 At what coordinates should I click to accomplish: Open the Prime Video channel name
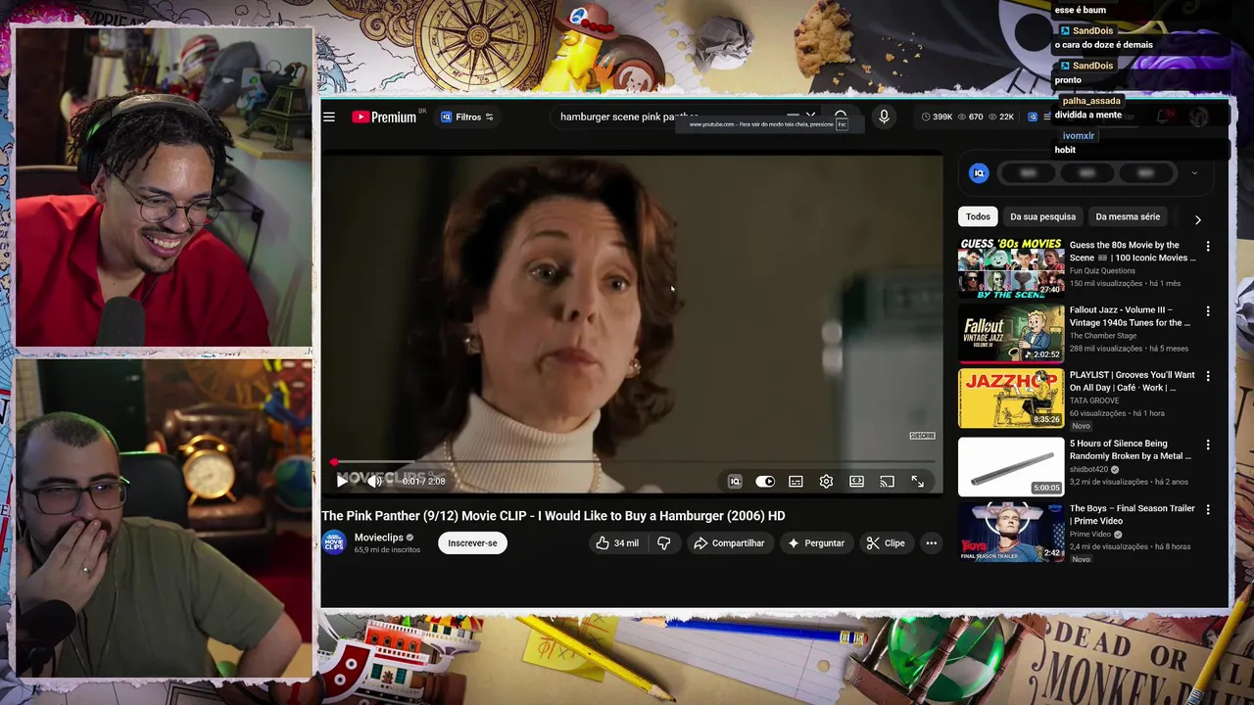tap(1090, 534)
